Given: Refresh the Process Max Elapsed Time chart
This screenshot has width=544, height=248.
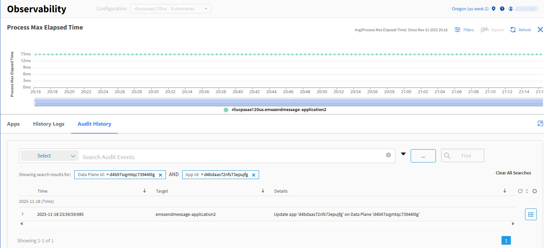Looking at the screenshot, I should pyautogui.click(x=513, y=30).
